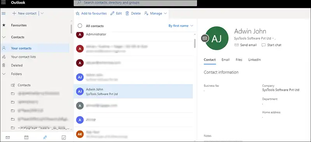311x142 pixels.
Task: Open the By first name sort dropdown
Action: 181,26
